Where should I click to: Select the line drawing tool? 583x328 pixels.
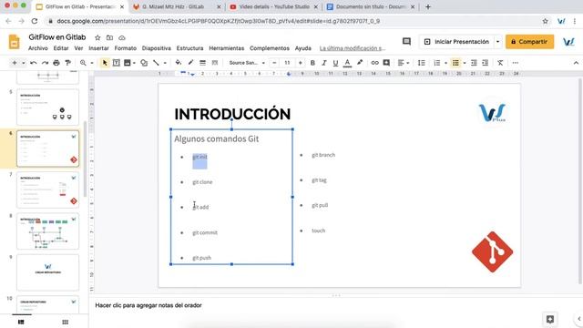tap(156, 63)
